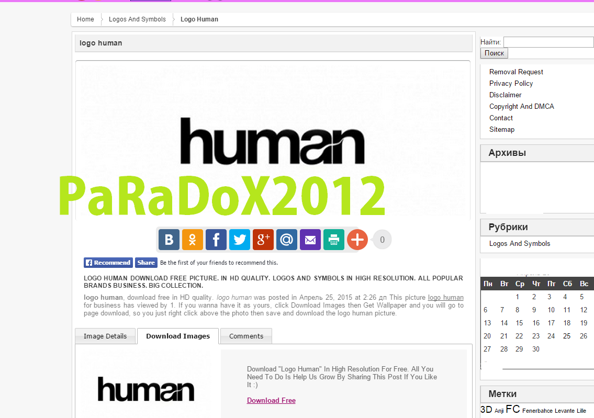Screen dimensions: 594x418
Task: Click the Рубрики sidebar heading
Action: (x=508, y=227)
